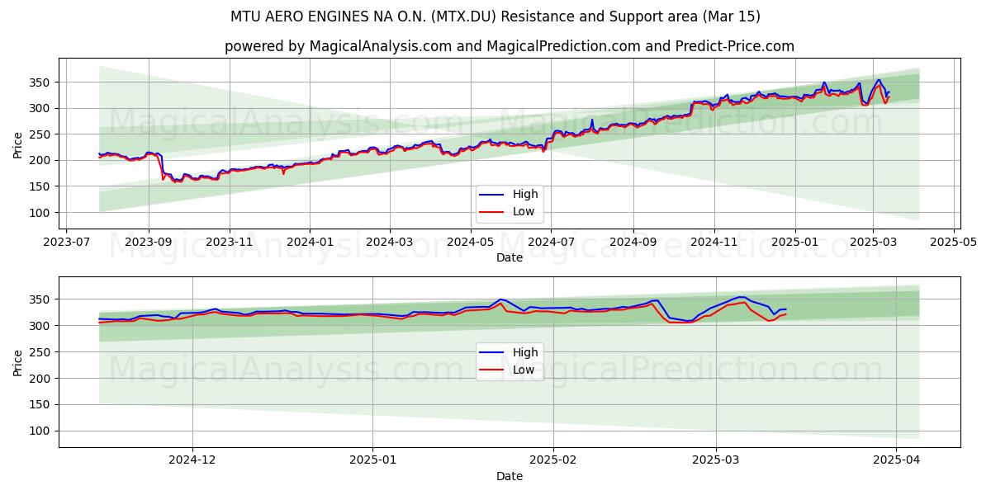
Task: Click the '100' y-axis tick on top chart
Action: click(42, 213)
